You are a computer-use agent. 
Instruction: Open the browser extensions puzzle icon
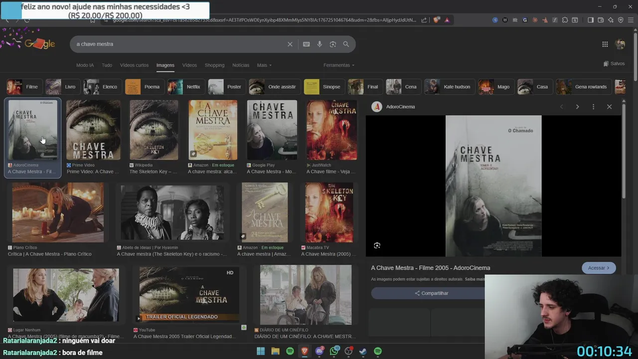pyautogui.click(x=565, y=20)
